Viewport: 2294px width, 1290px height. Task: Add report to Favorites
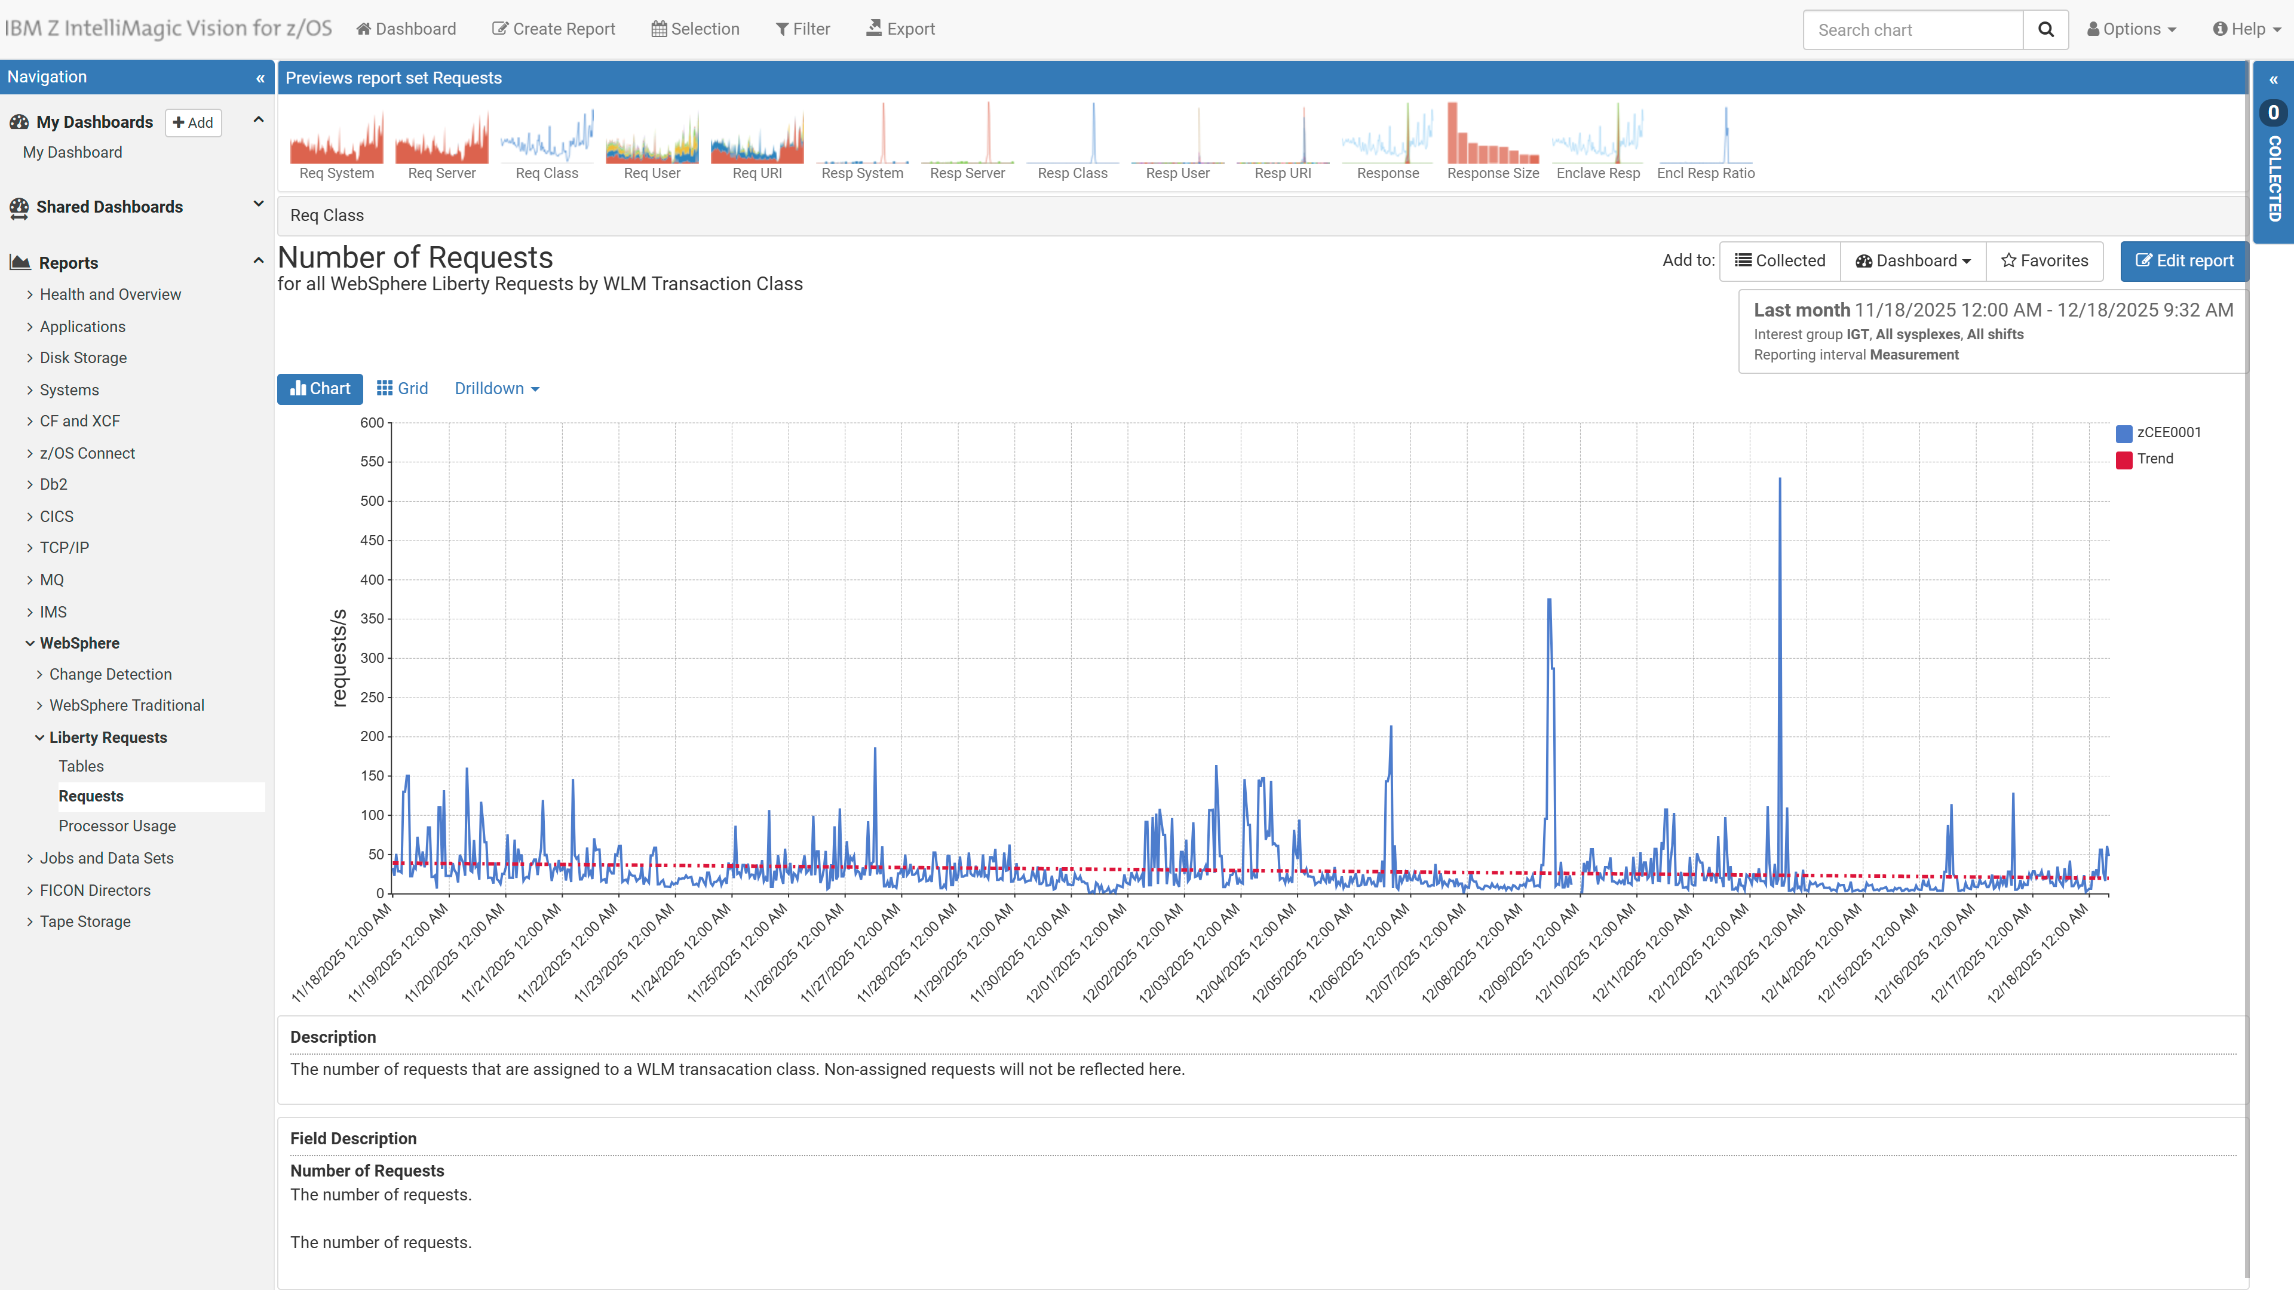(x=2045, y=261)
